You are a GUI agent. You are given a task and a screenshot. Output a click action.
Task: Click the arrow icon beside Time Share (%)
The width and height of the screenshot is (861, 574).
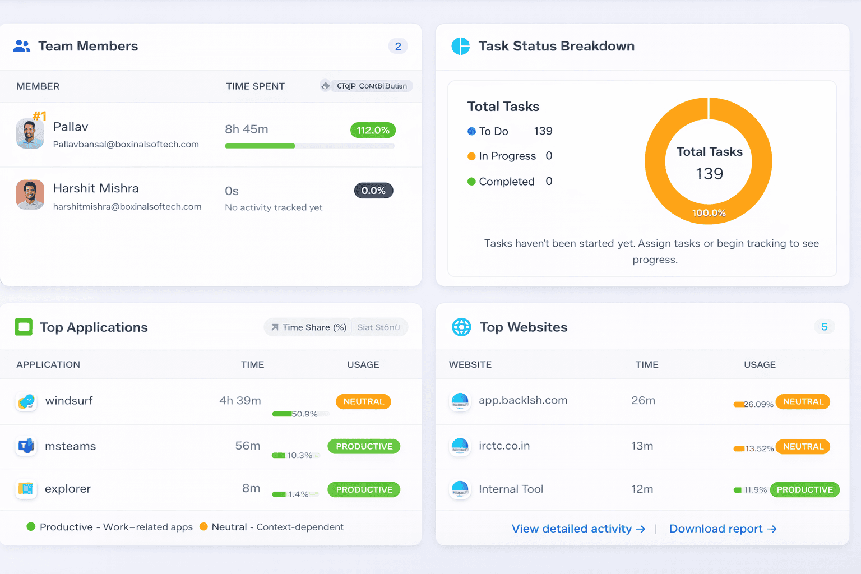[x=275, y=327]
